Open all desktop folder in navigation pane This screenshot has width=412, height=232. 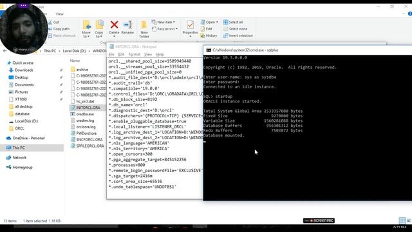(21, 106)
